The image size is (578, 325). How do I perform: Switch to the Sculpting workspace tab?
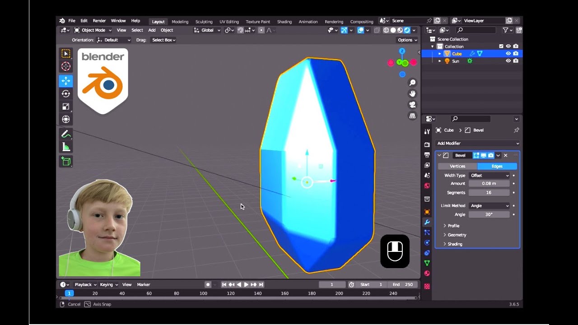[x=204, y=22]
